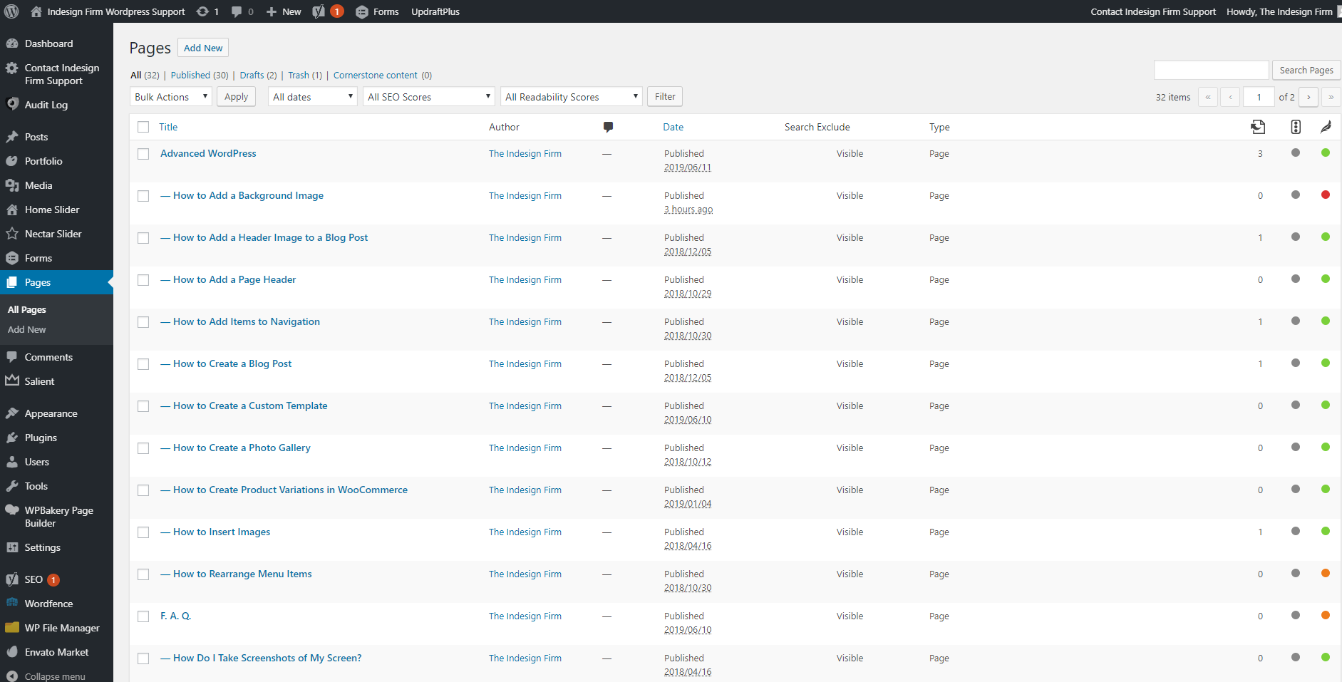Click the internal links column header icon
The width and height of the screenshot is (1342, 682).
(1258, 127)
